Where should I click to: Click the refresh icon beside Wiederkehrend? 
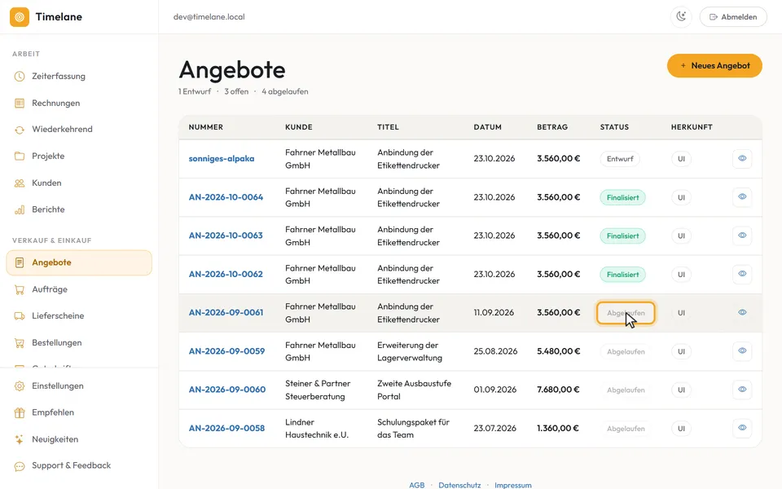20,130
